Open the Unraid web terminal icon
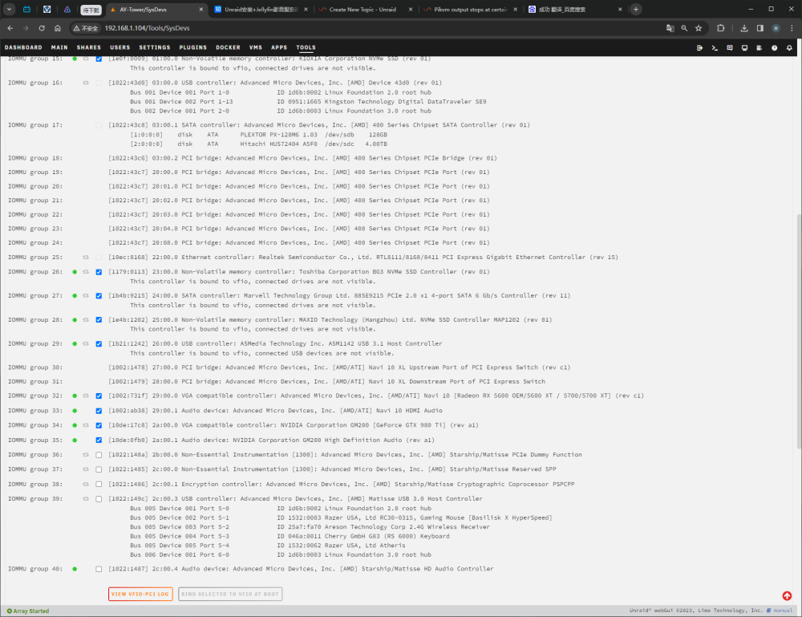Screen dimensions: 802x617 (x=715, y=47)
